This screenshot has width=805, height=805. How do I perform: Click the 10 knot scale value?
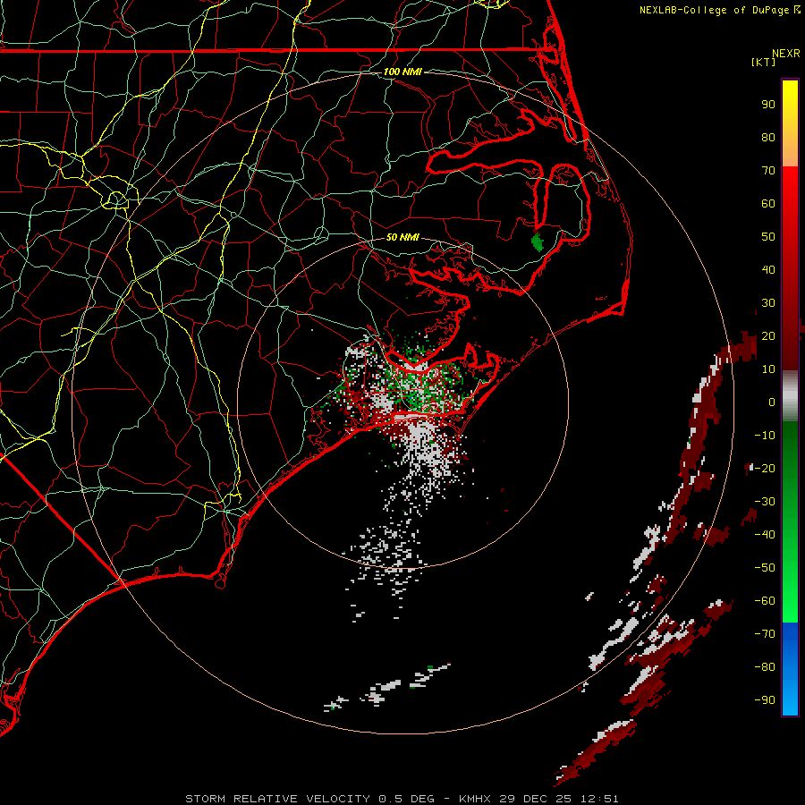click(x=768, y=369)
